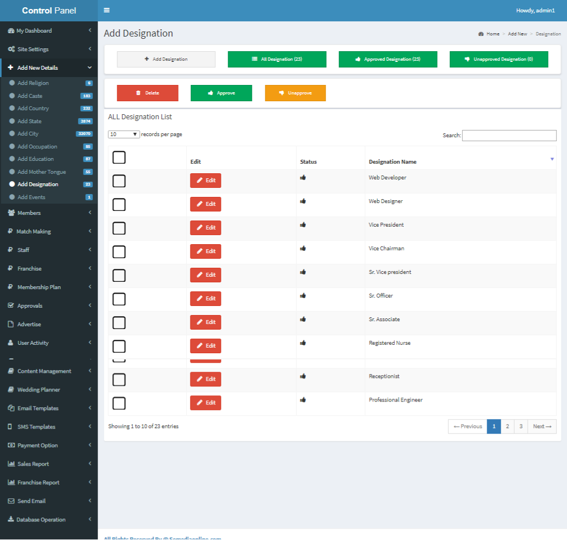Check the Registered Nurse row checkbox

click(119, 346)
